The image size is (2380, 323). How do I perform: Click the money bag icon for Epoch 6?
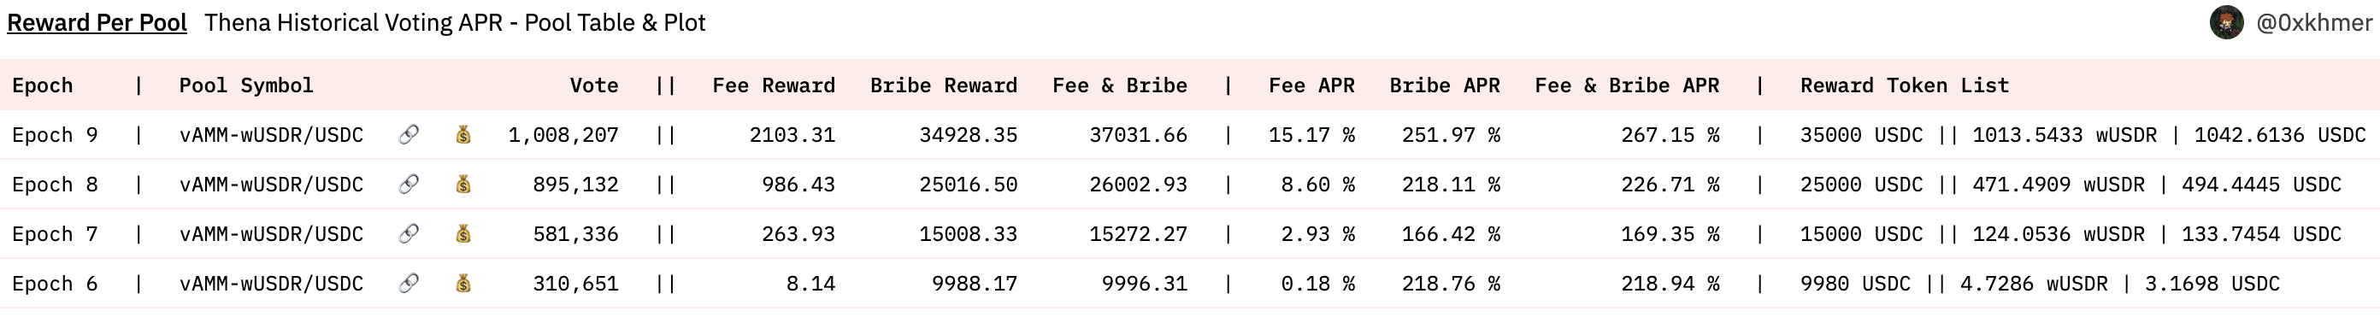point(464,284)
